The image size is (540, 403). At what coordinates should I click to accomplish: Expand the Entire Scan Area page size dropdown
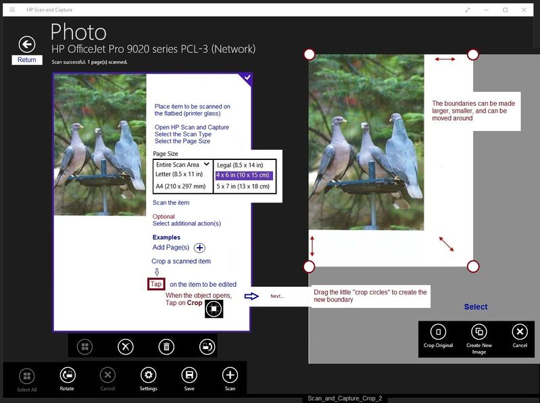(x=182, y=165)
